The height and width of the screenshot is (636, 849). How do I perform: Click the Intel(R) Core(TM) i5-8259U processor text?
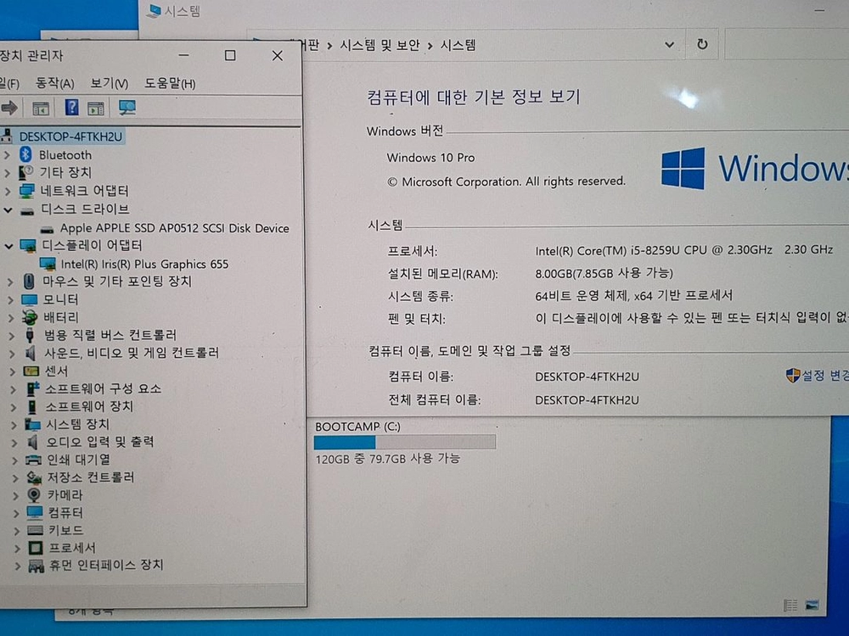683,250
